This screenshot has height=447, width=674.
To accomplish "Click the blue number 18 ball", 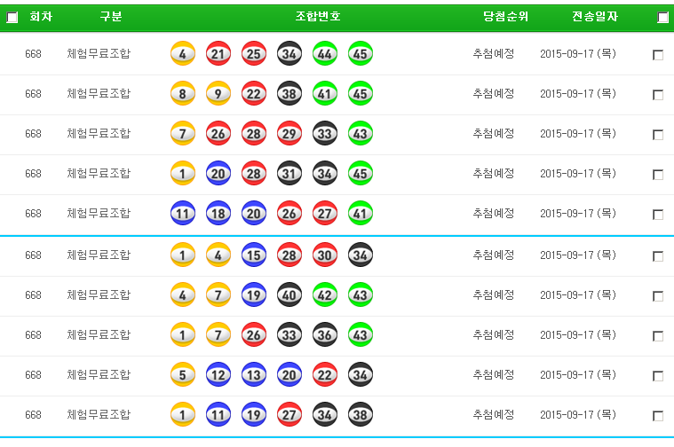I will (218, 213).
